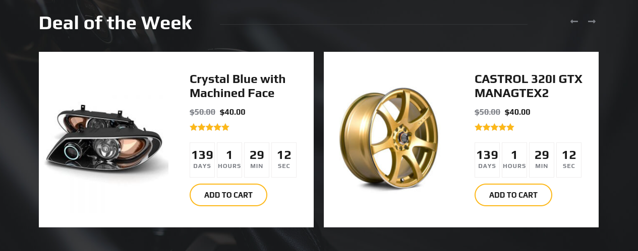Click headlight's $40.00 sale price

pos(233,112)
